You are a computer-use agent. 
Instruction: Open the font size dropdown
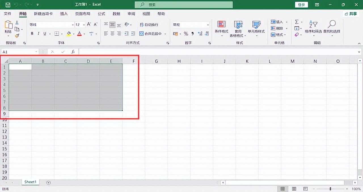(x=83, y=25)
